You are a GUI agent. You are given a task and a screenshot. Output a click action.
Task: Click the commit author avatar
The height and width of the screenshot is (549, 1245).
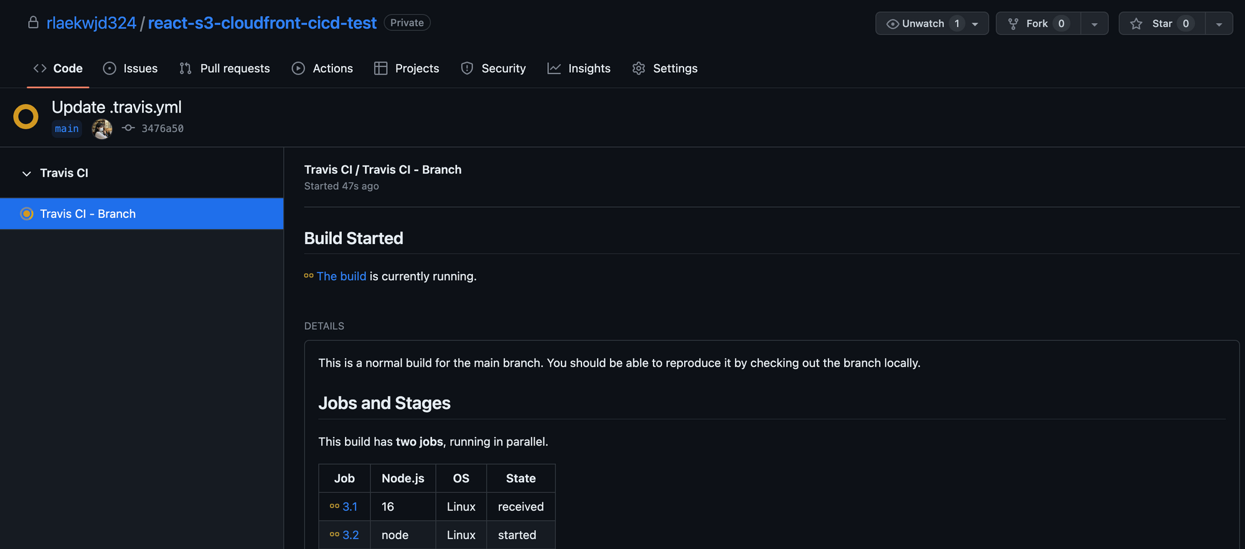click(x=102, y=129)
